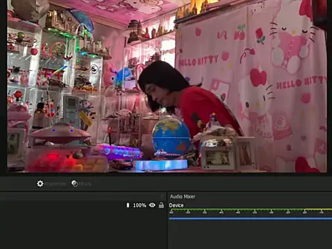
Task: Click the sources dock popout icon
Action: (163, 196)
